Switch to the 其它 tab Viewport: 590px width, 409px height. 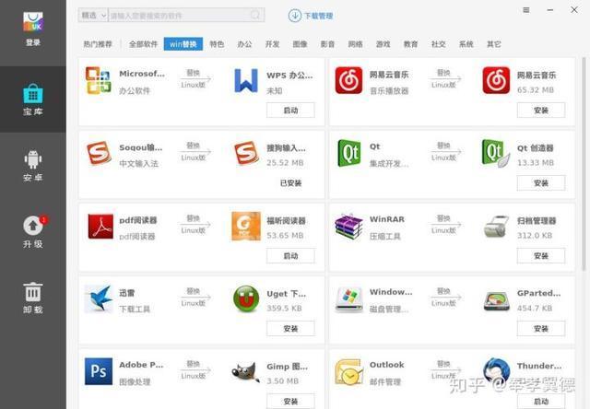click(494, 44)
